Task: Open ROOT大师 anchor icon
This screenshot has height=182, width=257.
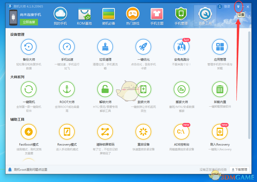Action: (x=67, y=89)
